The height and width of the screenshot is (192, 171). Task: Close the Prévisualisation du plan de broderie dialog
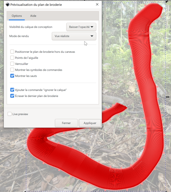[97, 4]
